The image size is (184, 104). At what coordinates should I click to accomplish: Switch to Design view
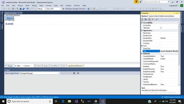pyautogui.click(x=9, y=66)
